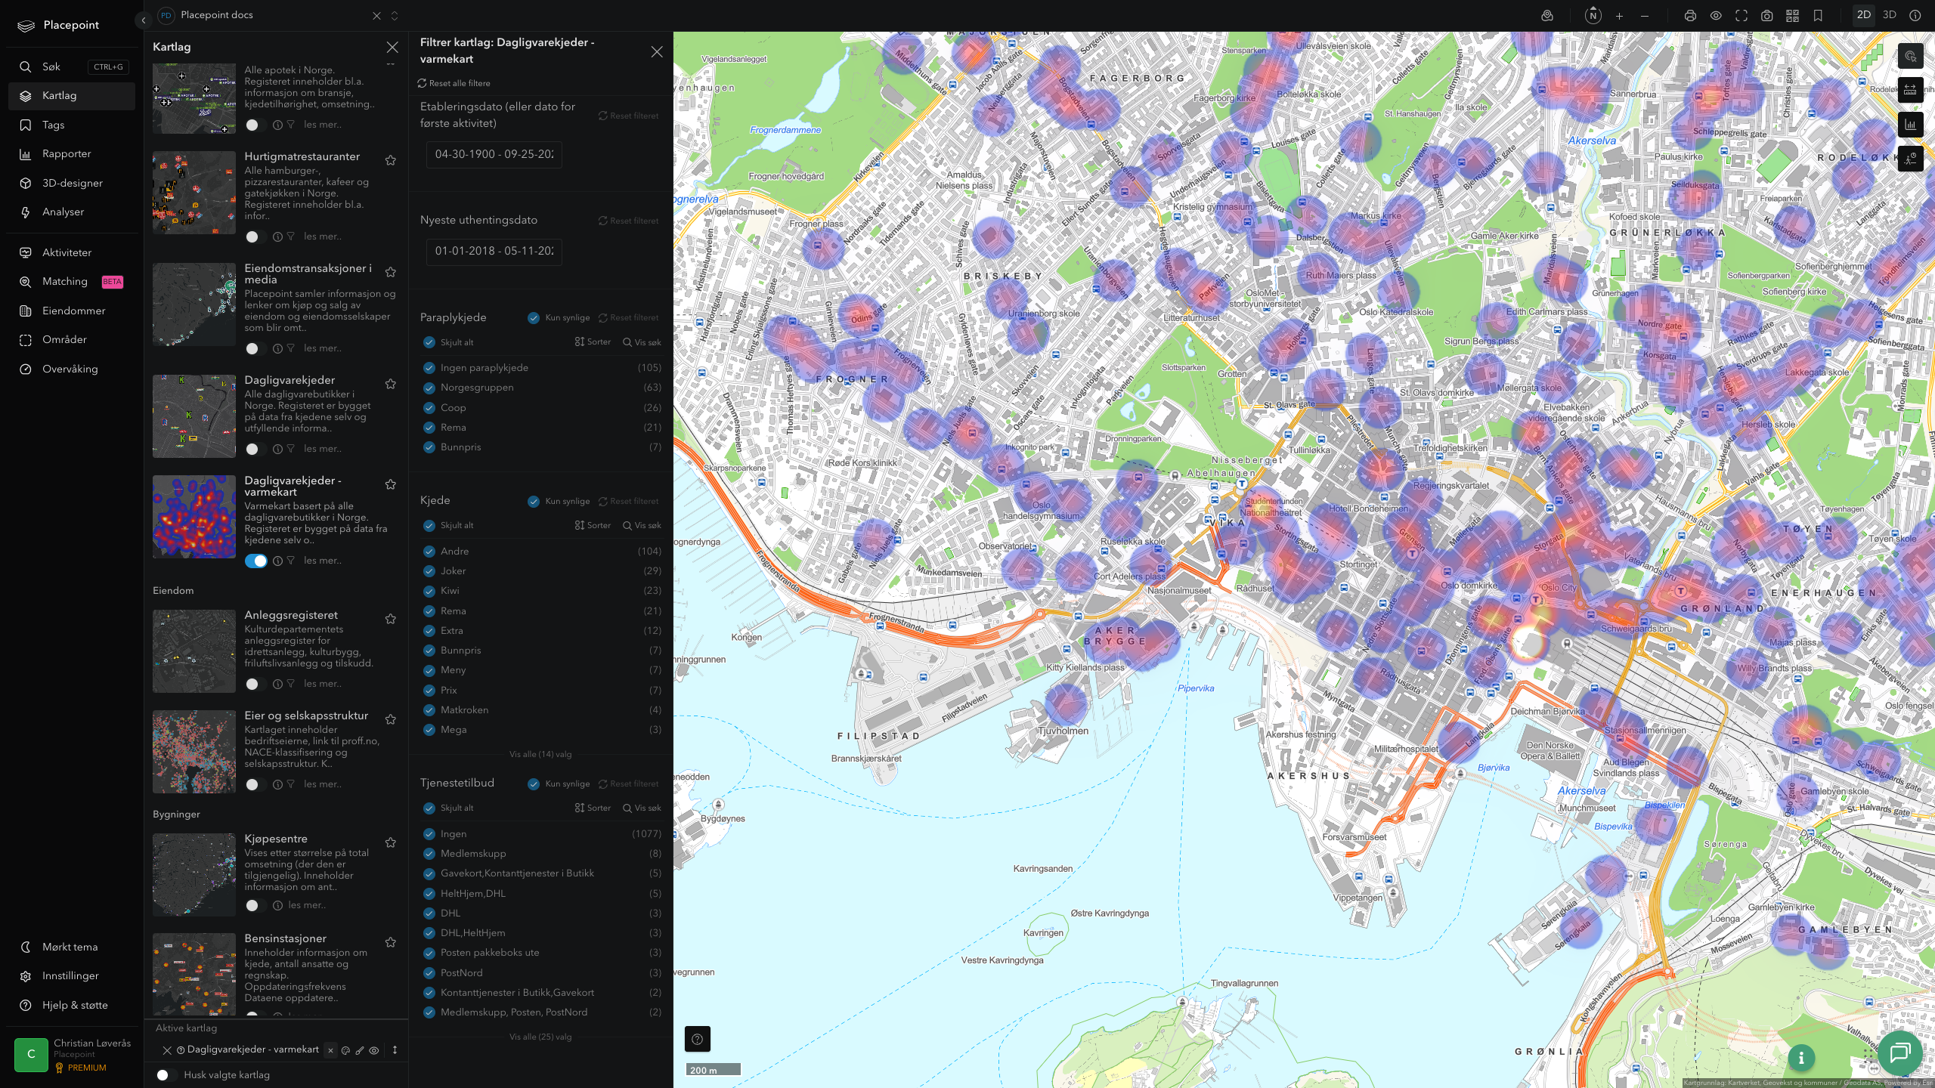This screenshot has width=1935, height=1088.
Task: Zoom in with the plus icon
Action: click(x=1619, y=16)
